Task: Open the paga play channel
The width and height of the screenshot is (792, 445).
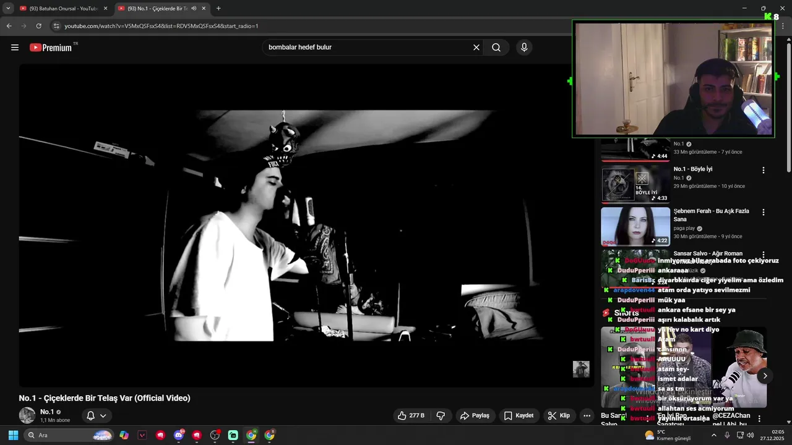Action: pos(684,228)
